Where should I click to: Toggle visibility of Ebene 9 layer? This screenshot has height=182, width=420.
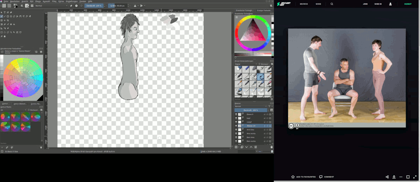coord(236,114)
